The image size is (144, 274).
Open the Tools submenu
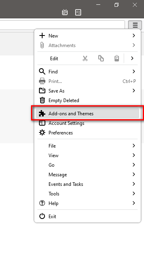(x=88, y=193)
